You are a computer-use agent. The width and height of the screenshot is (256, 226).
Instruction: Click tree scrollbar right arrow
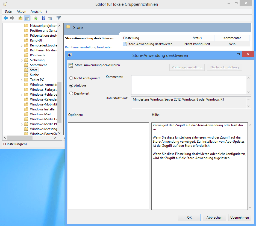(55, 138)
